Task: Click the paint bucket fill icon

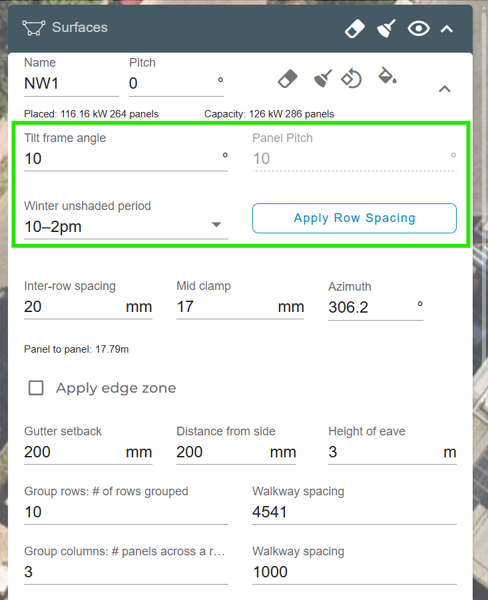Action: pyautogui.click(x=387, y=76)
